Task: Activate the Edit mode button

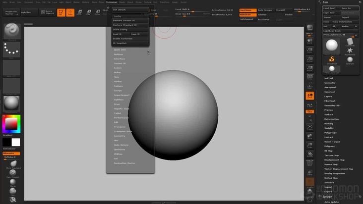Action: click(x=61, y=13)
